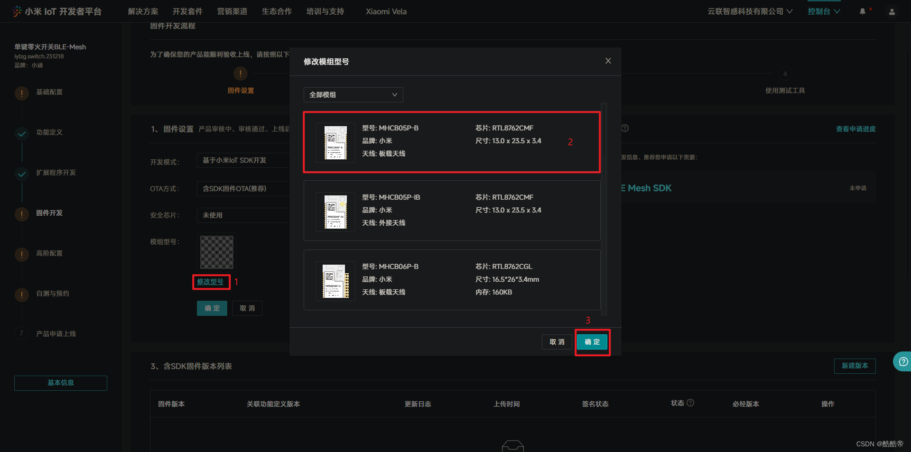Click the info icon left of 查看申请进度
Viewport: 911px width, 452px height.
click(x=625, y=128)
